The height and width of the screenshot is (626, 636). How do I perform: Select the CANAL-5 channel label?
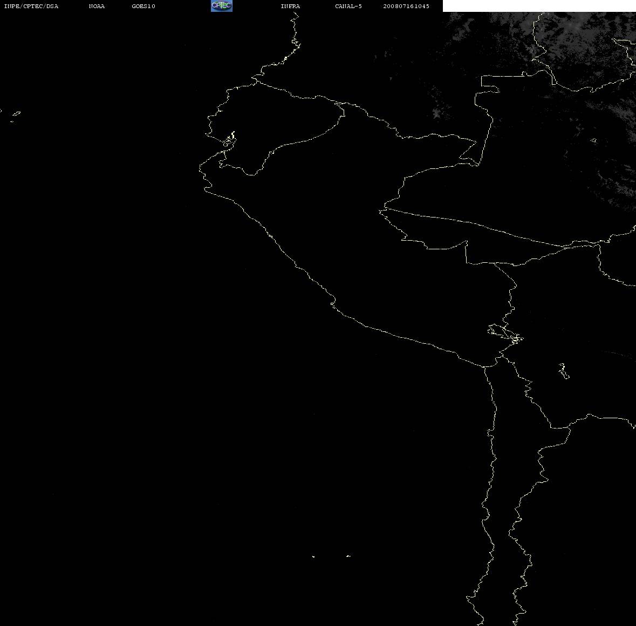pos(348,6)
